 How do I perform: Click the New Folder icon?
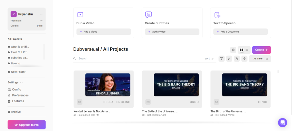[x=9, y=72]
